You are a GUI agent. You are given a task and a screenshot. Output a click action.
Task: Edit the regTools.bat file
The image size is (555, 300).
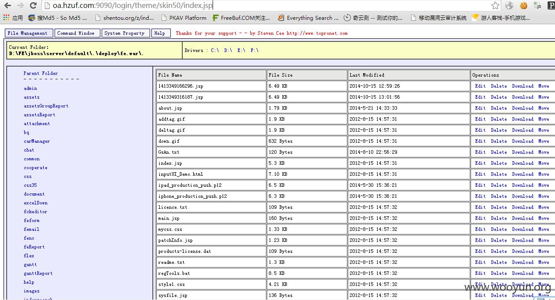tap(480, 274)
